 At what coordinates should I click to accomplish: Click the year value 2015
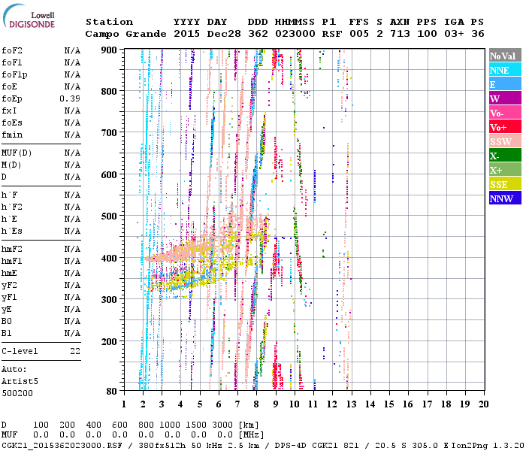[187, 34]
